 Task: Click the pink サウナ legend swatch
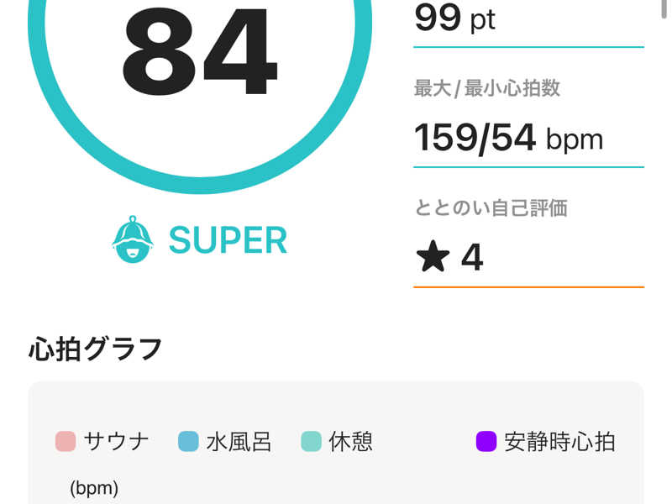(66, 442)
